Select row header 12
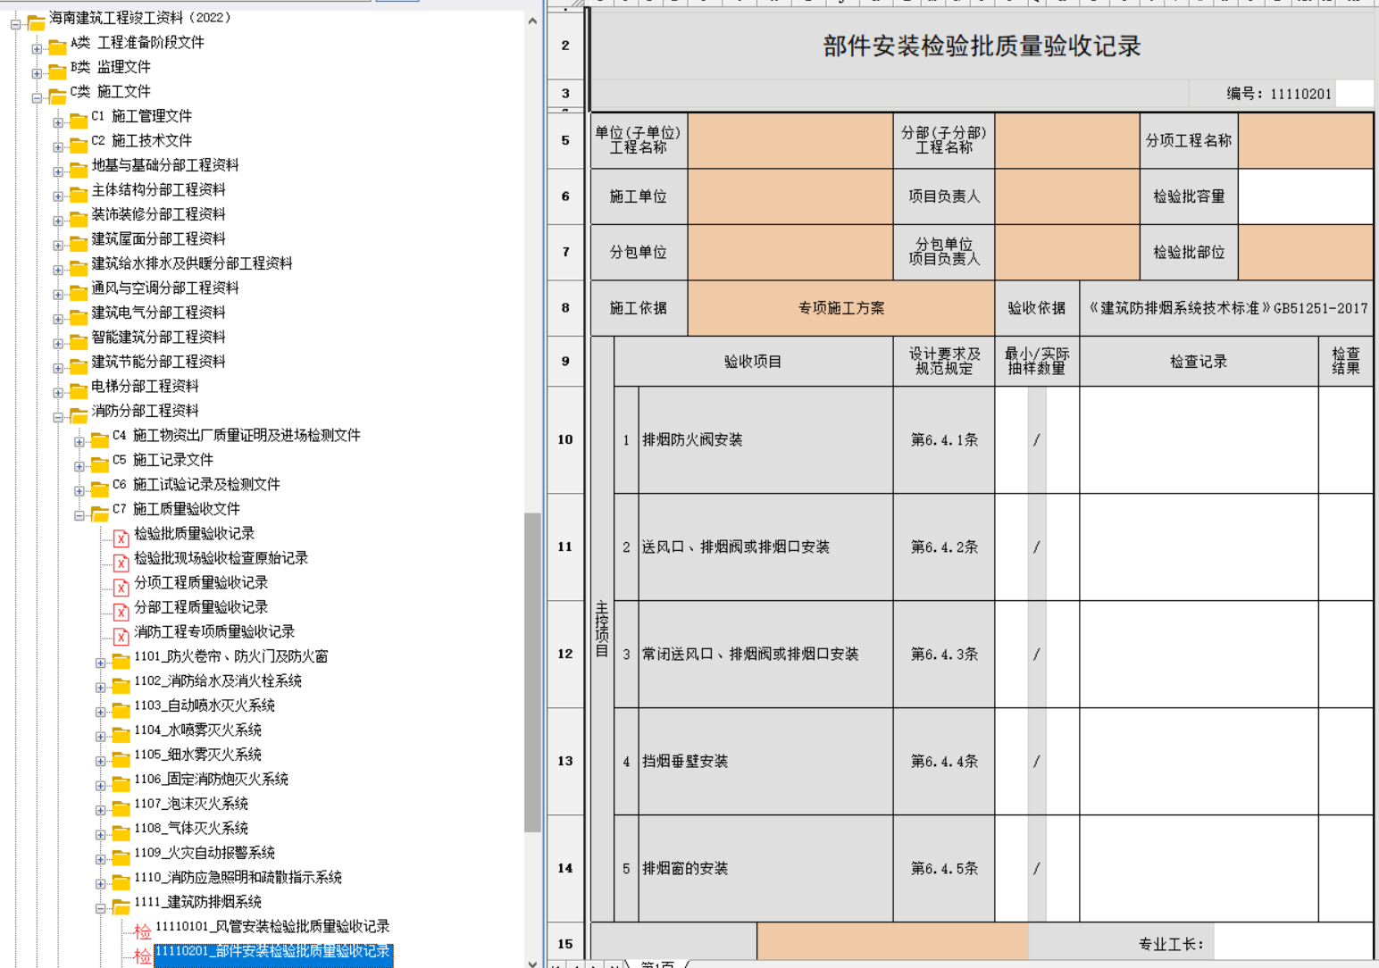 click(565, 654)
